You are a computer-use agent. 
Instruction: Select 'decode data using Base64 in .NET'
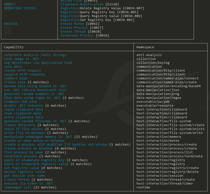pyautogui.click(x=35, y=86)
